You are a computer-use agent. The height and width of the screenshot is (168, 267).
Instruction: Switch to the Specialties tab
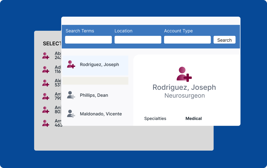[155, 118]
